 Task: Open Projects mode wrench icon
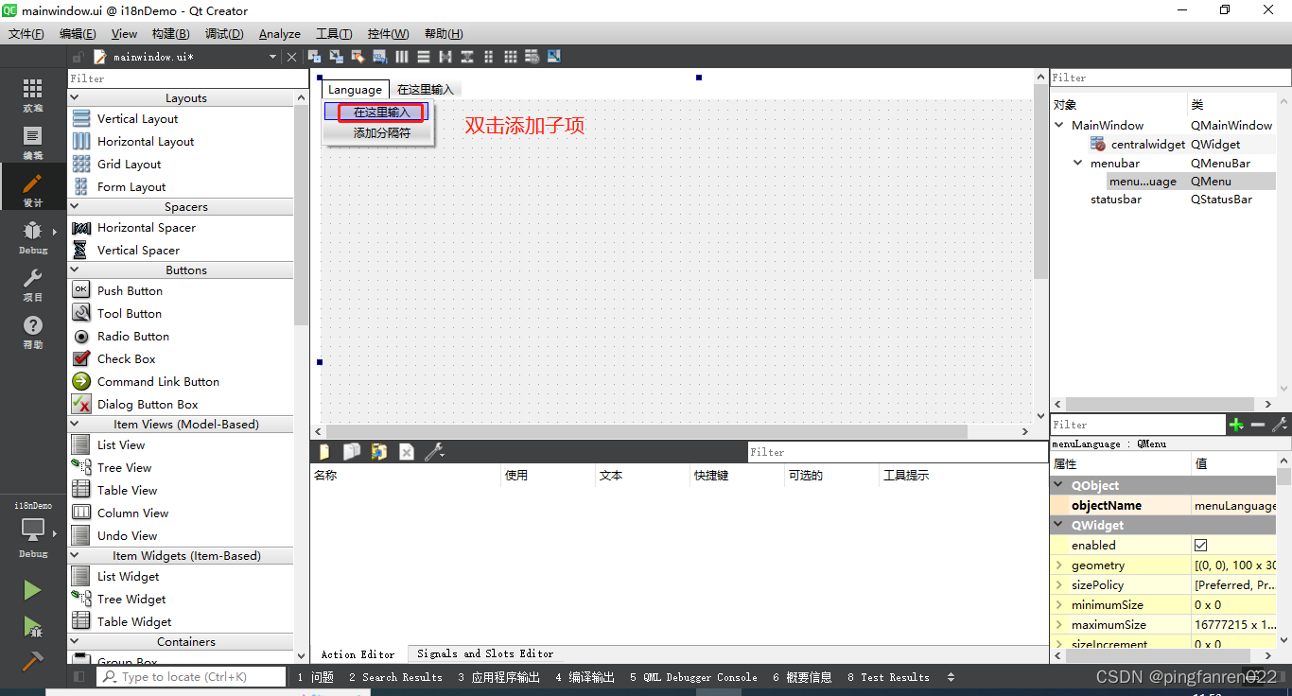click(x=33, y=284)
